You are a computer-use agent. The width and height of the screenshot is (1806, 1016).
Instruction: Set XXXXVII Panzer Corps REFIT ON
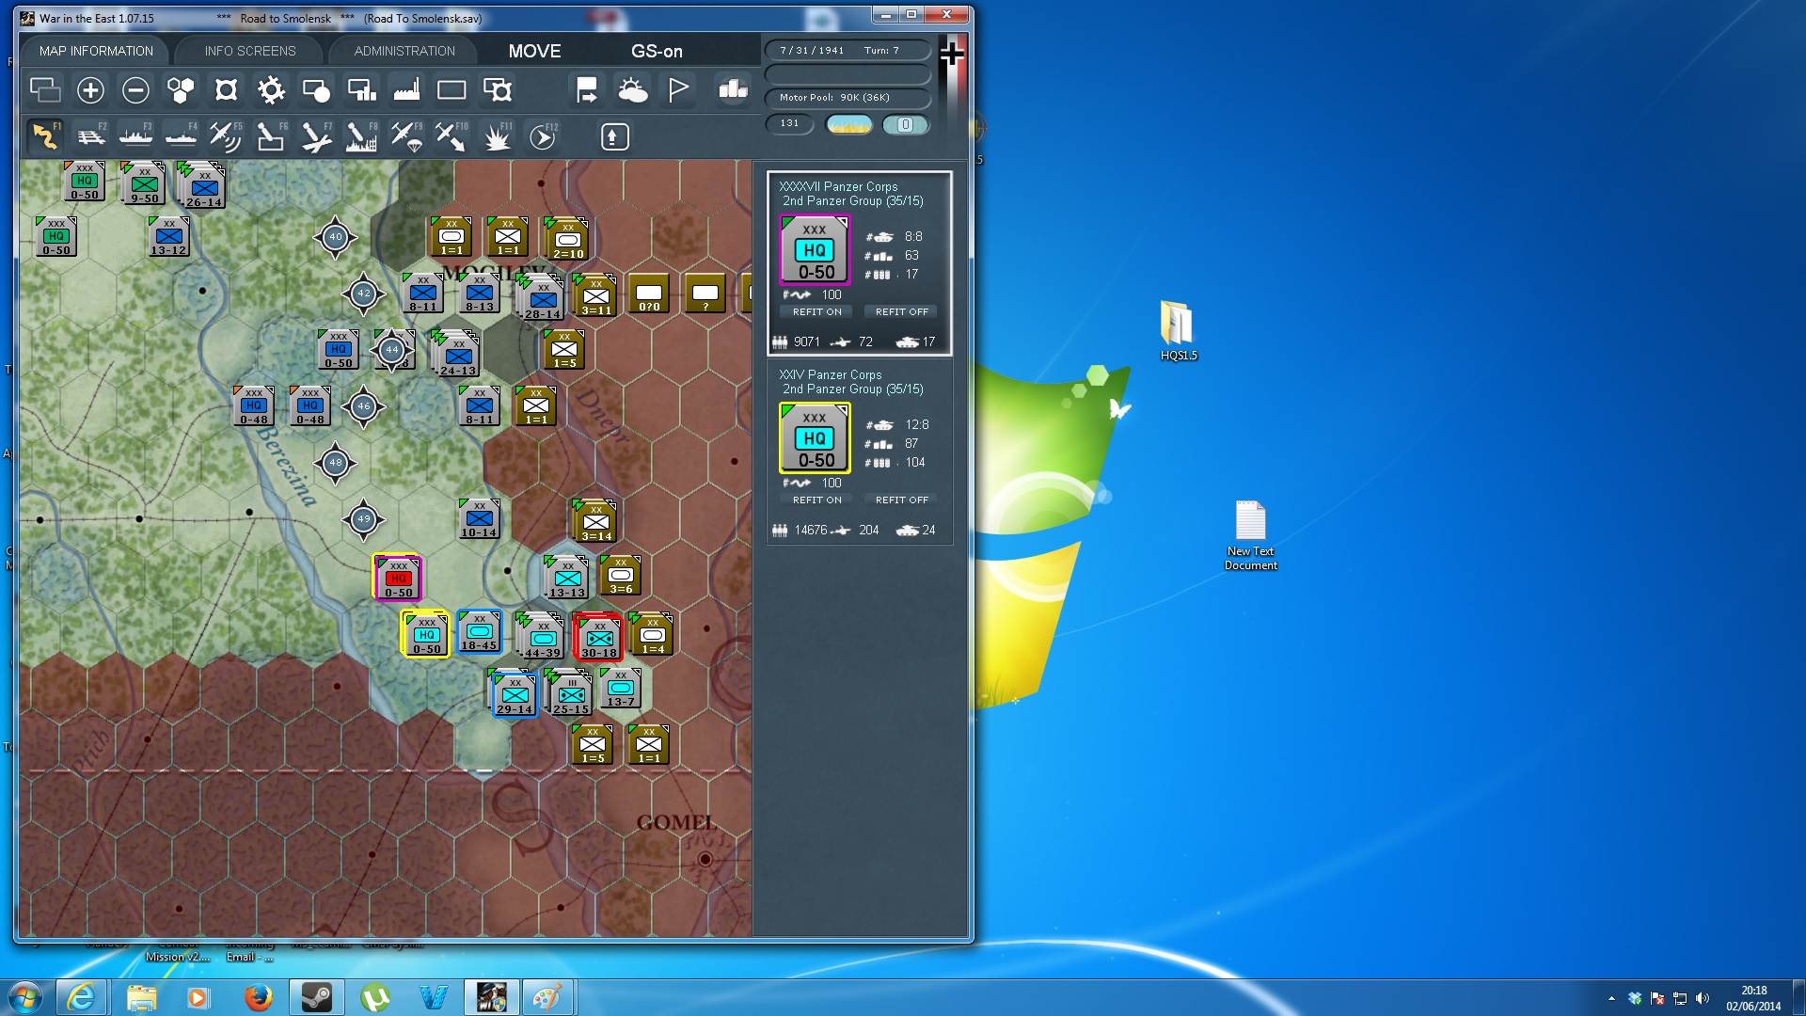pos(816,311)
